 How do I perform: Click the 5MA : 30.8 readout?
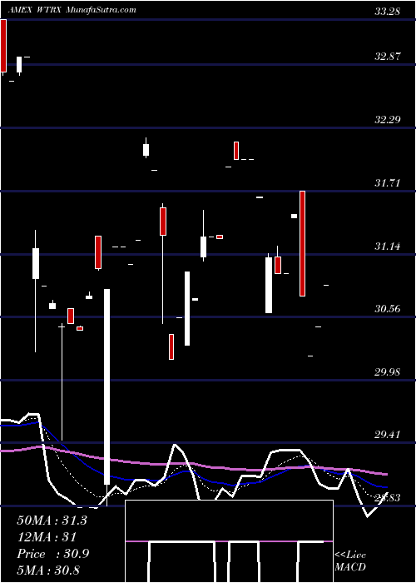point(48,570)
